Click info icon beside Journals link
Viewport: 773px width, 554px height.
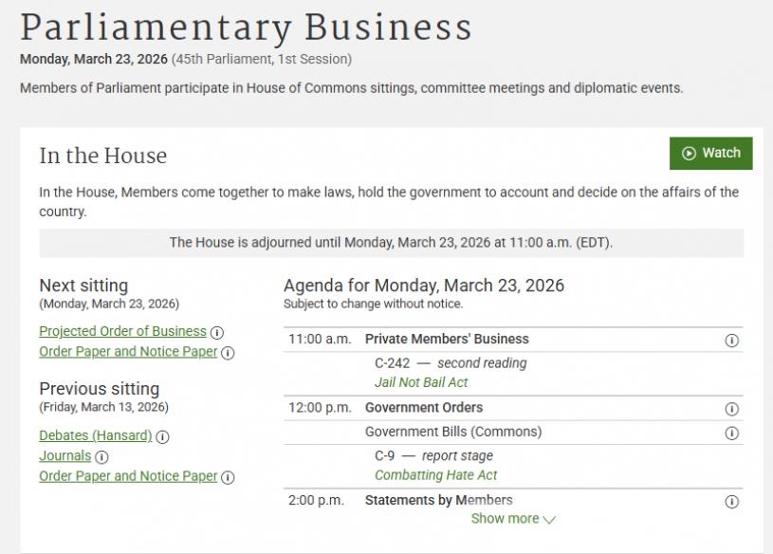[101, 456]
